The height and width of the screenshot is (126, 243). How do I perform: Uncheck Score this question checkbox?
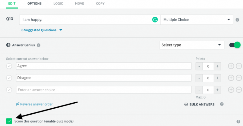click(9, 121)
